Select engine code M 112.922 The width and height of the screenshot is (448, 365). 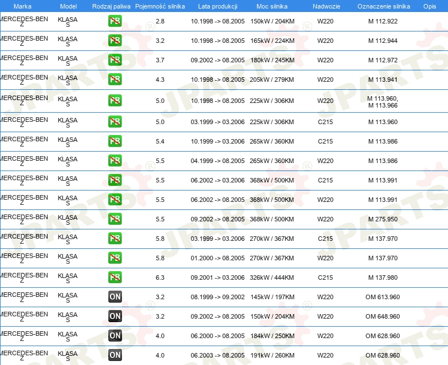click(383, 21)
